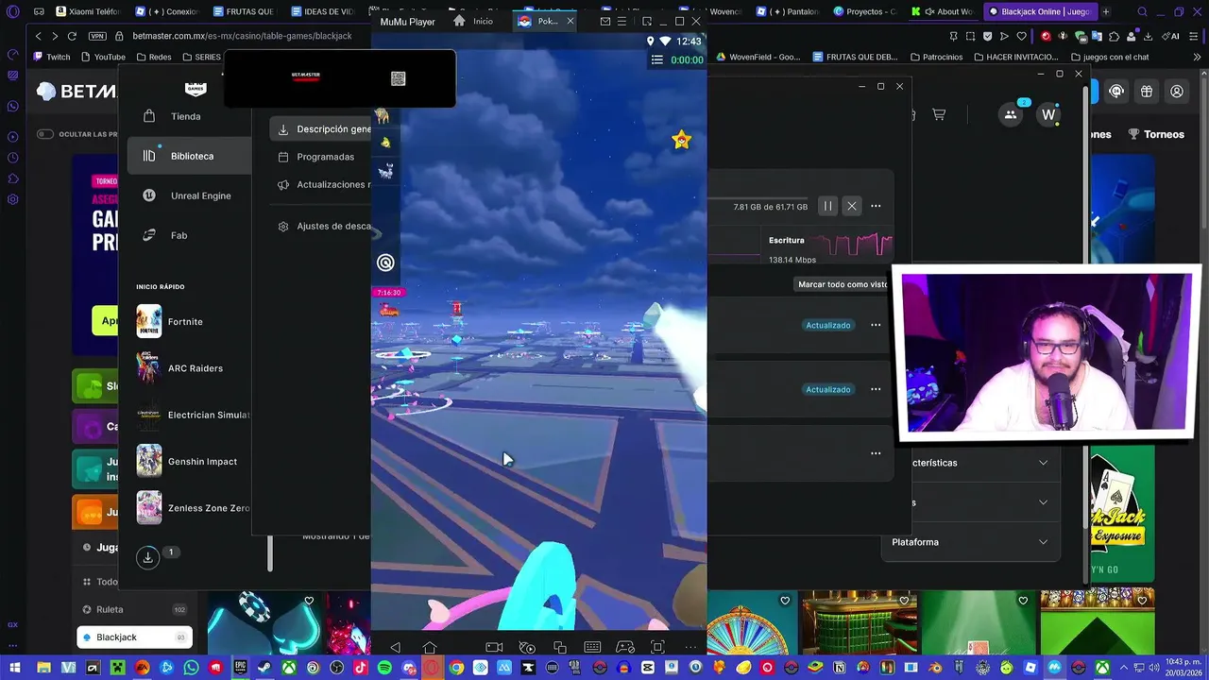Expand the Plataforma filter

tap(970, 542)
